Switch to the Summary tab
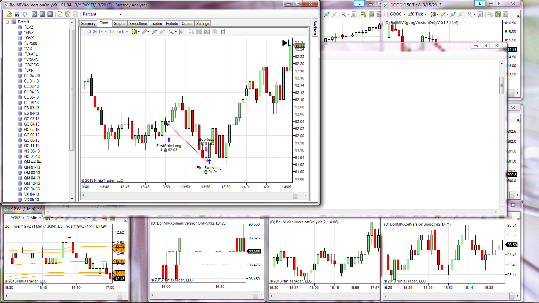539x303 pixels. [x=88, y=24]
